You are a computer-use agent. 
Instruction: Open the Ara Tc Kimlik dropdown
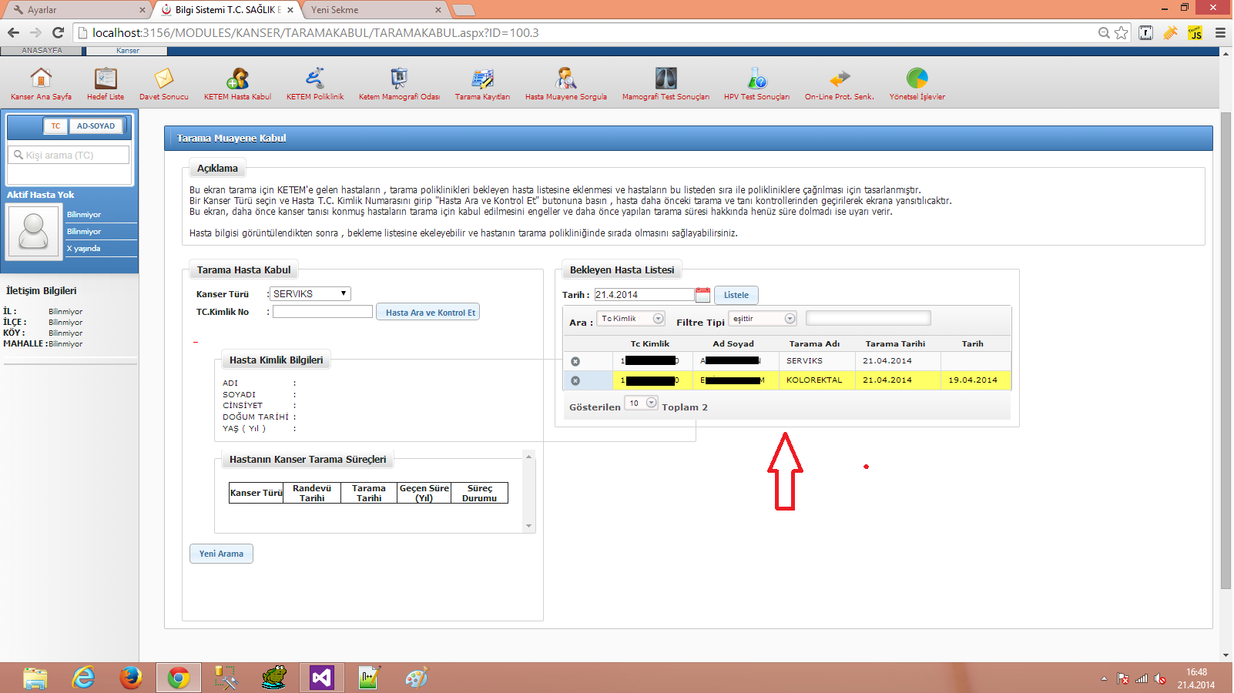coord(631,319)
